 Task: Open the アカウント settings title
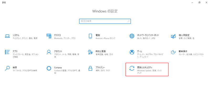pyautogui.click(x=58, y=51)
